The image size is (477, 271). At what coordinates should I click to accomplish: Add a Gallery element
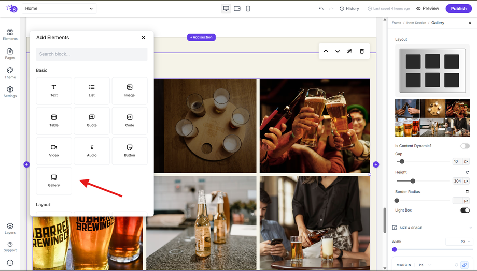(54, 181)
